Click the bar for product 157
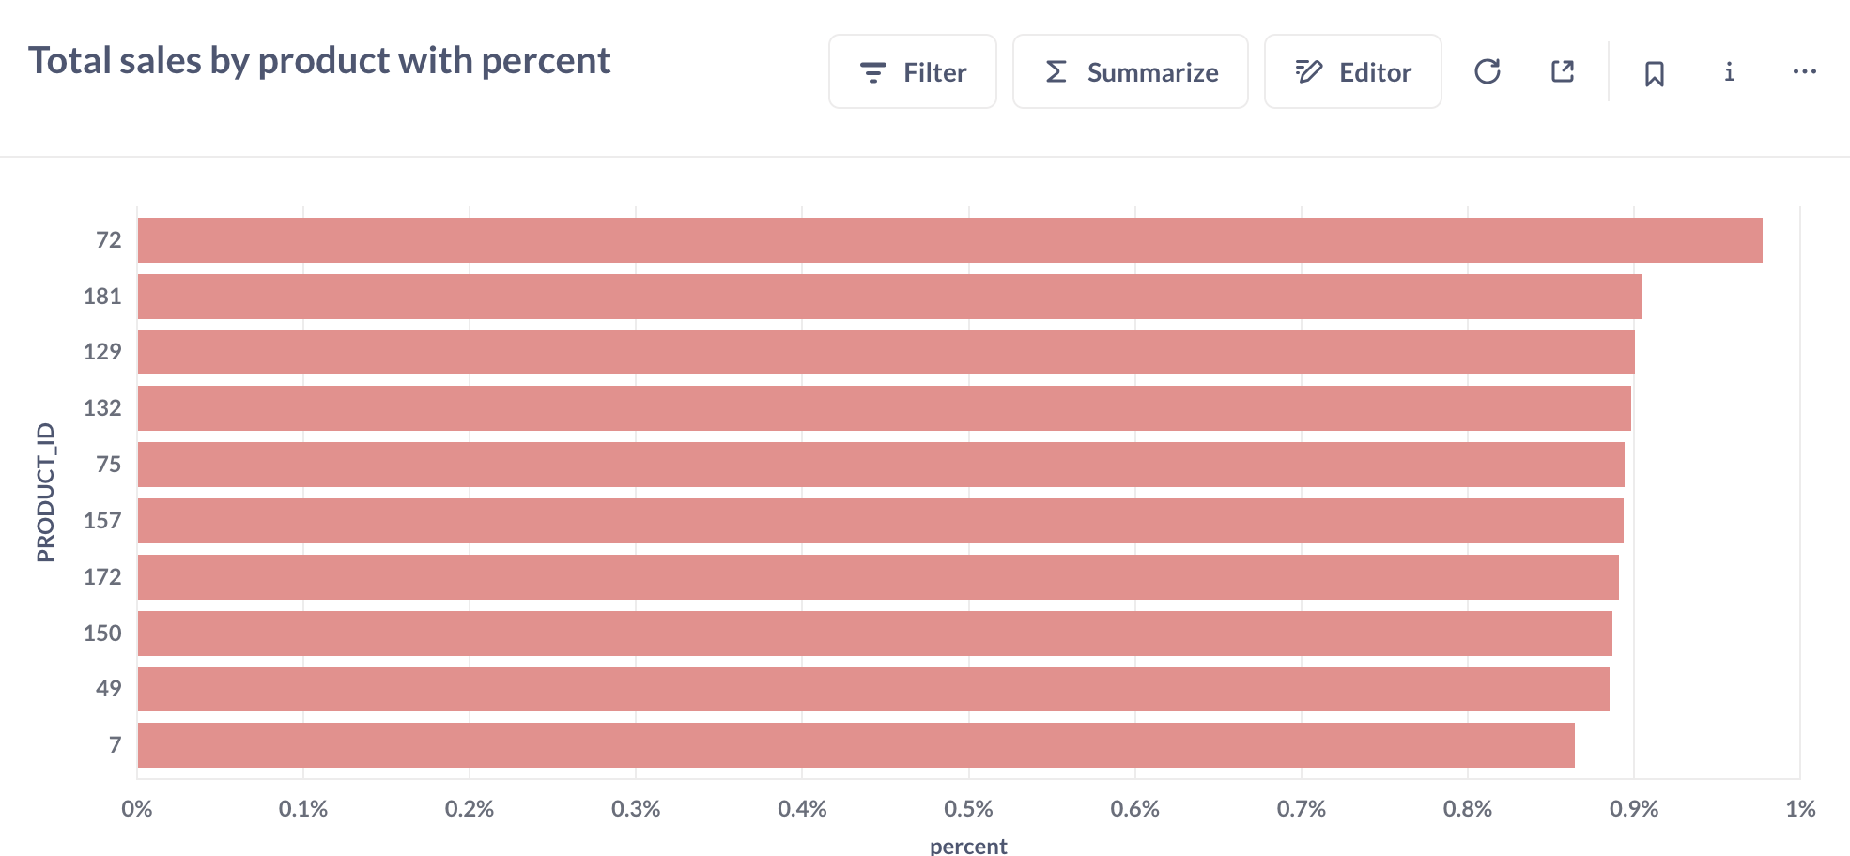 point(880,521)
